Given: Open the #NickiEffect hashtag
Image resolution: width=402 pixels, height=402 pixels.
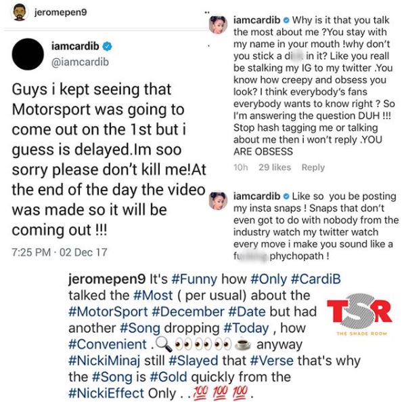Looking at the screenshot, I should point(106,393).
